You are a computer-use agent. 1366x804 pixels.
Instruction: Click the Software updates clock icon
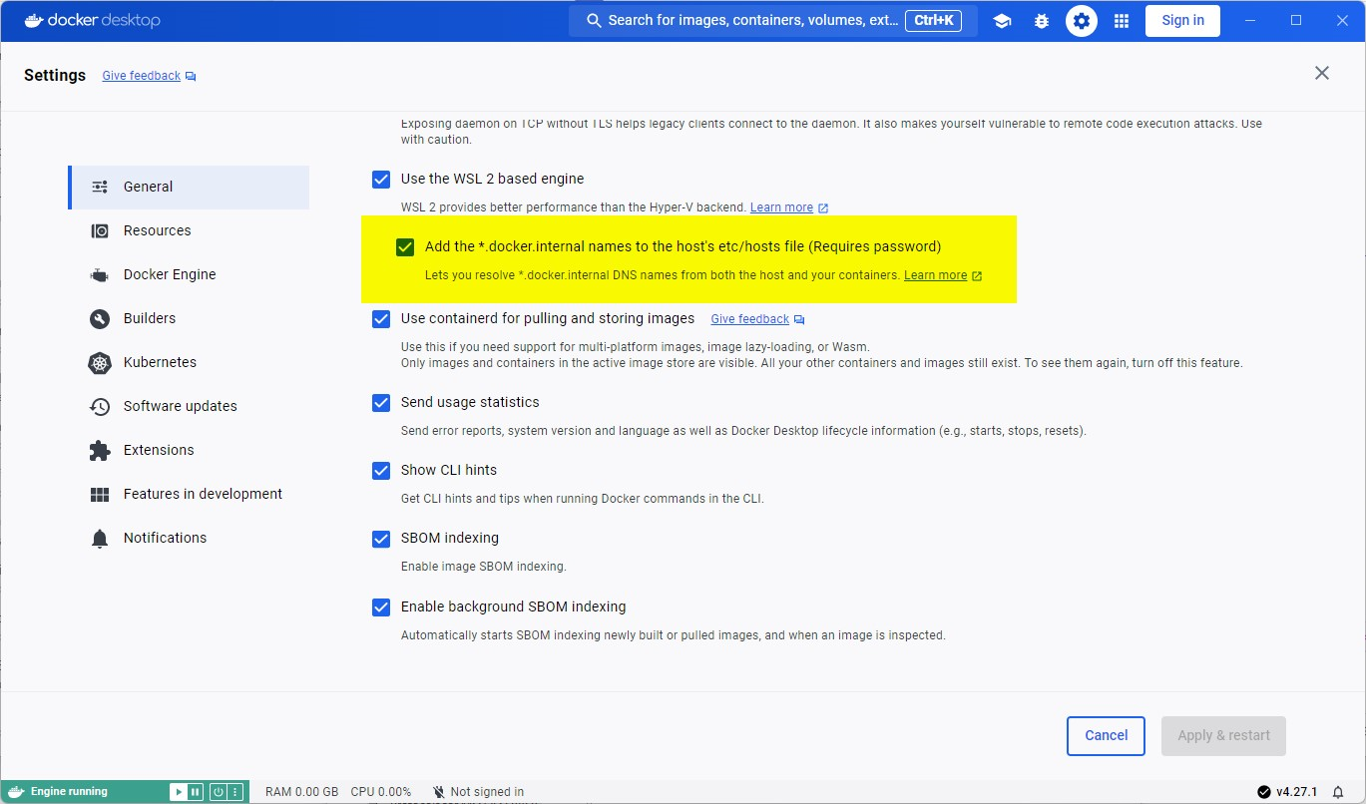(100, 406)
